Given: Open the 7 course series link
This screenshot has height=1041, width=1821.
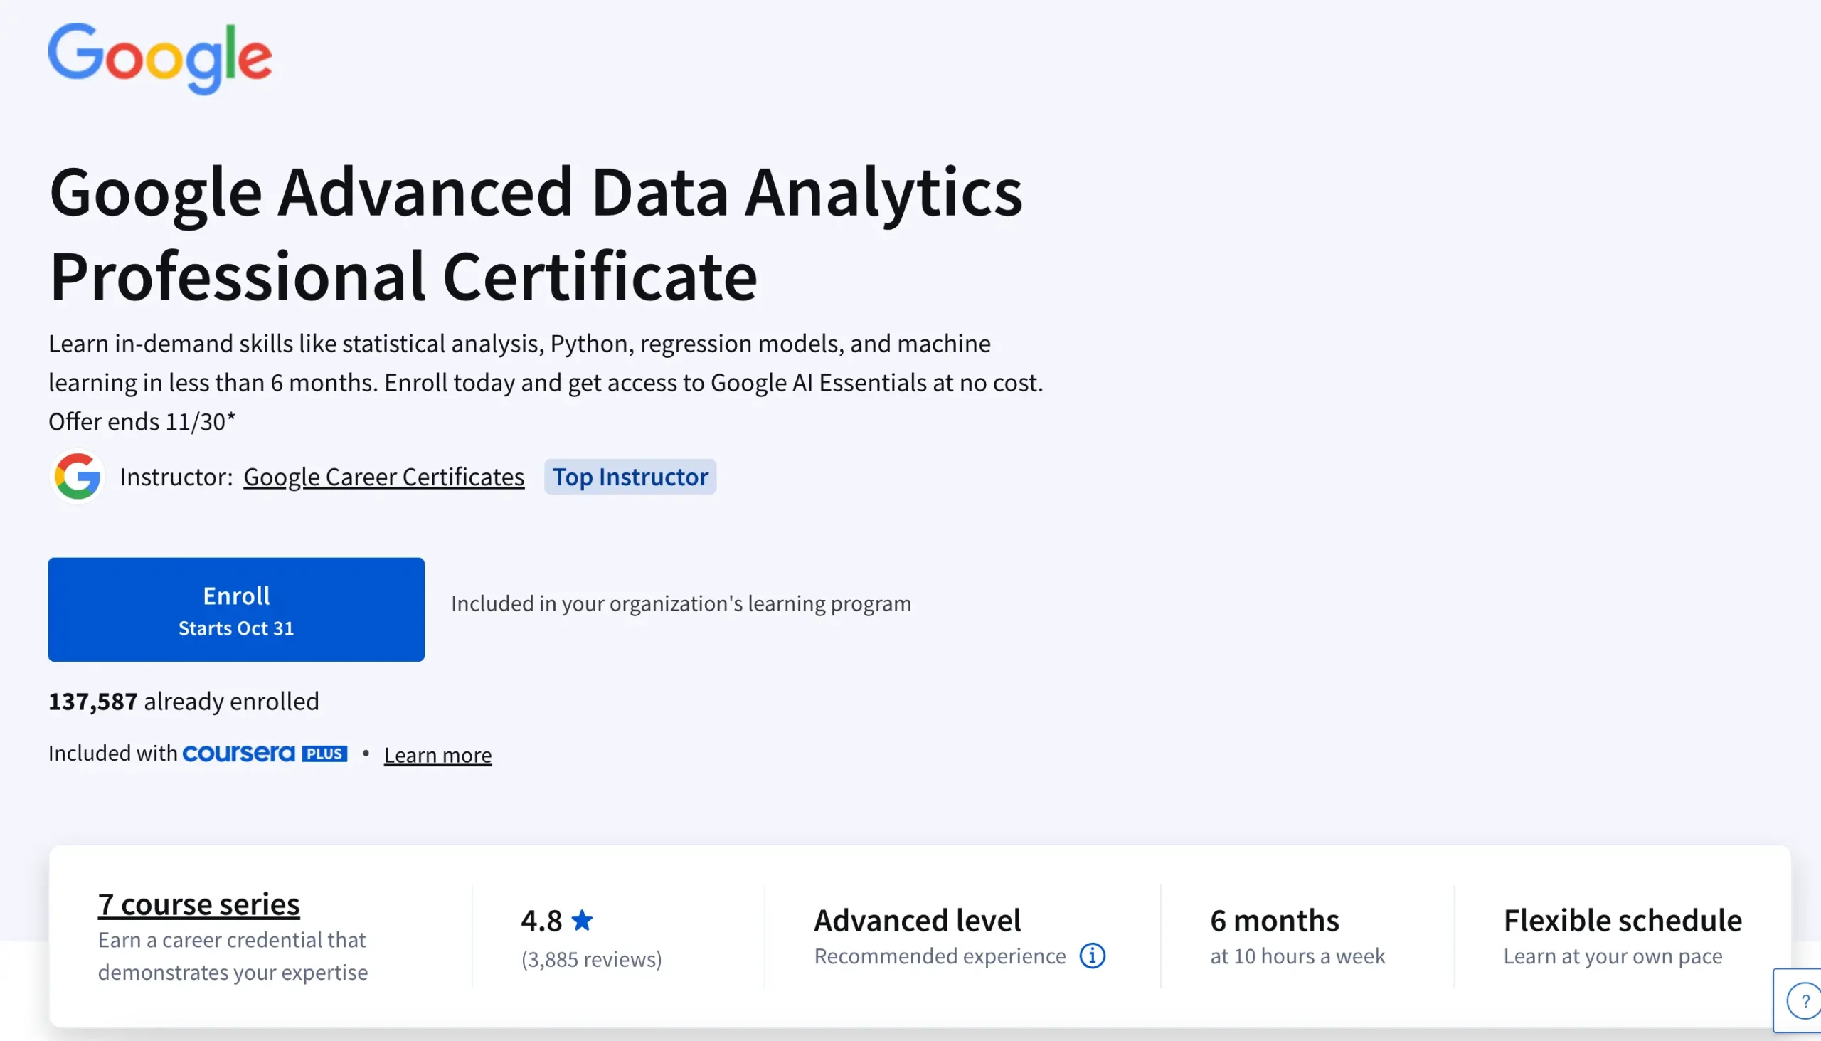Looking at the screenshot, I should tap(198, 904).
